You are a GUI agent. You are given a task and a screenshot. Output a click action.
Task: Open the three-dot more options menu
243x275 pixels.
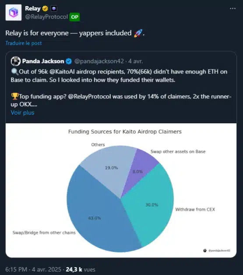coord(232,8)
